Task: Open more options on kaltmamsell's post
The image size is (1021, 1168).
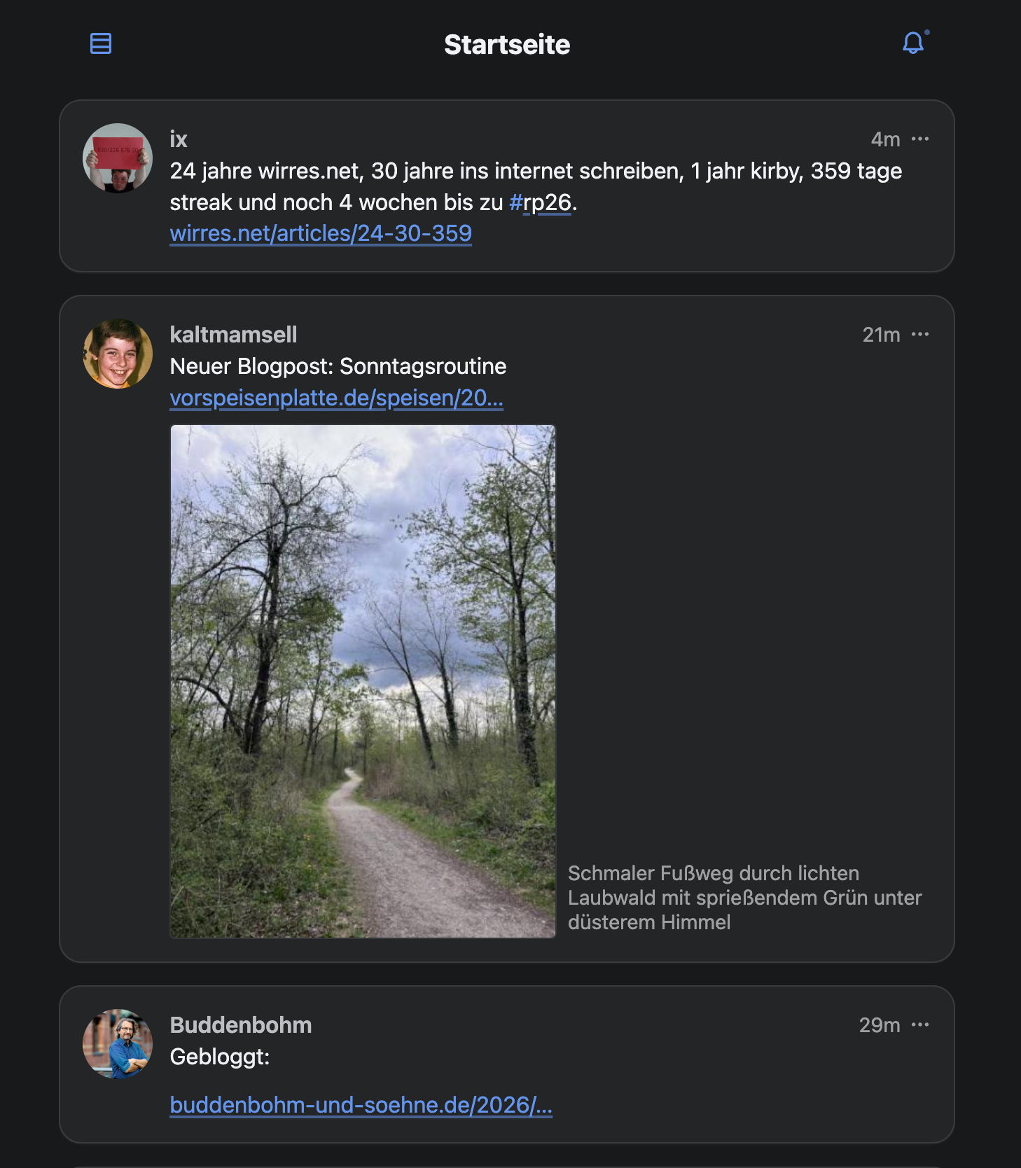Action: (920, 334)
